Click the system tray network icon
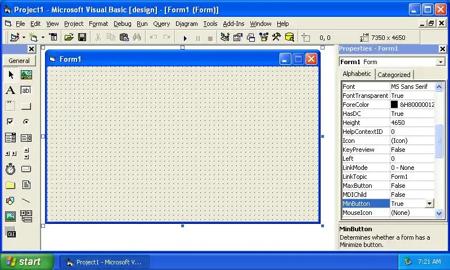The height and width of the screenshot is (270, 450). click(408, 262)
